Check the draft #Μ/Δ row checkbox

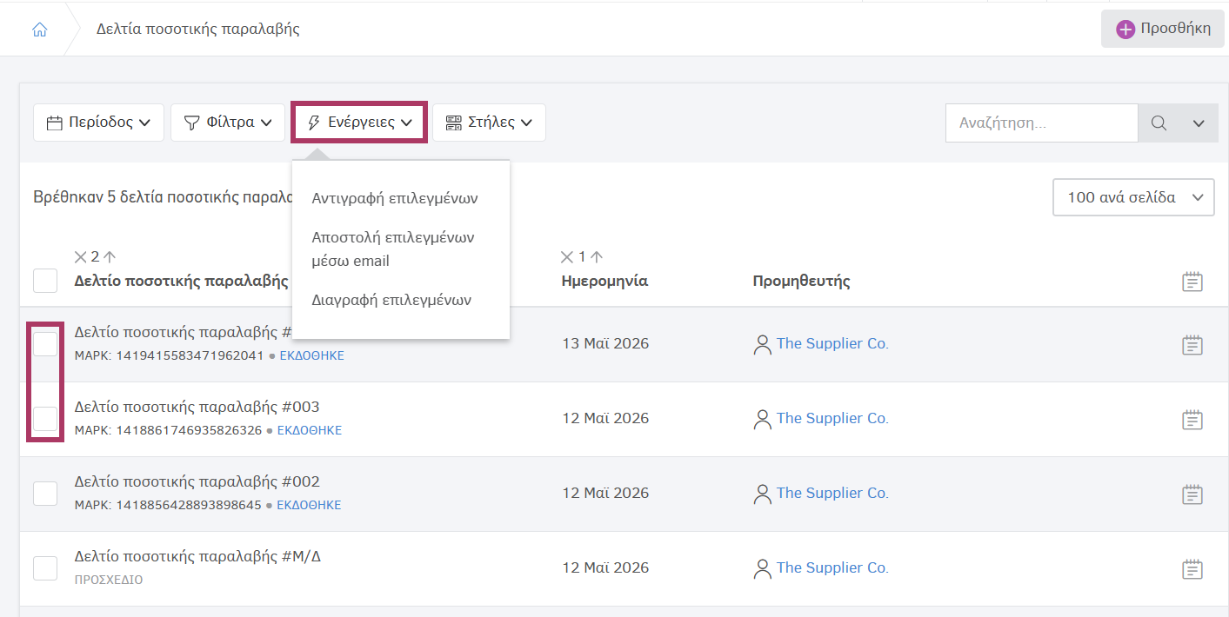[x=45, y=567]
